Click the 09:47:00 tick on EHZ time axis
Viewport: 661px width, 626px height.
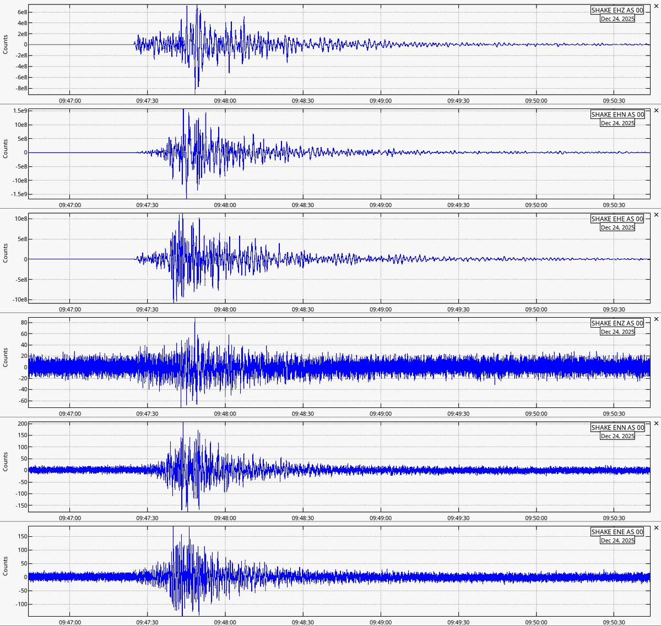pos(69,101)
